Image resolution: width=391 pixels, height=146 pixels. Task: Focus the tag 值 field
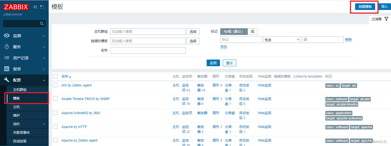pyautogui.click(x=323, y=40)
